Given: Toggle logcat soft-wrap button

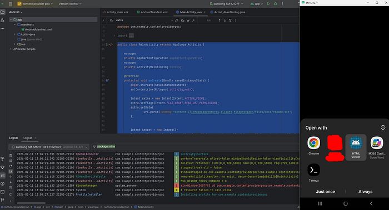Looking at the screenshot, I should (11, 187).
